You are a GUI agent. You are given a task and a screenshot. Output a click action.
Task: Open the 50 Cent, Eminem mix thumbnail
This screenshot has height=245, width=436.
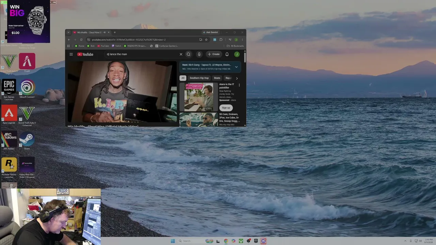click(x=199, y=119)
